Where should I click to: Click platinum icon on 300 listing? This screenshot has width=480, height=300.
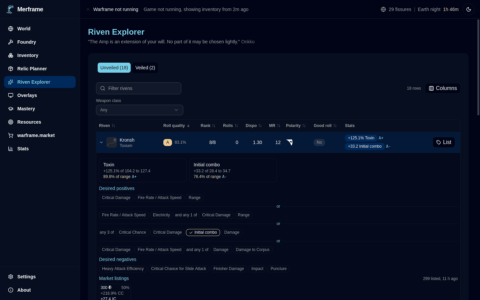tap(110, 287)
